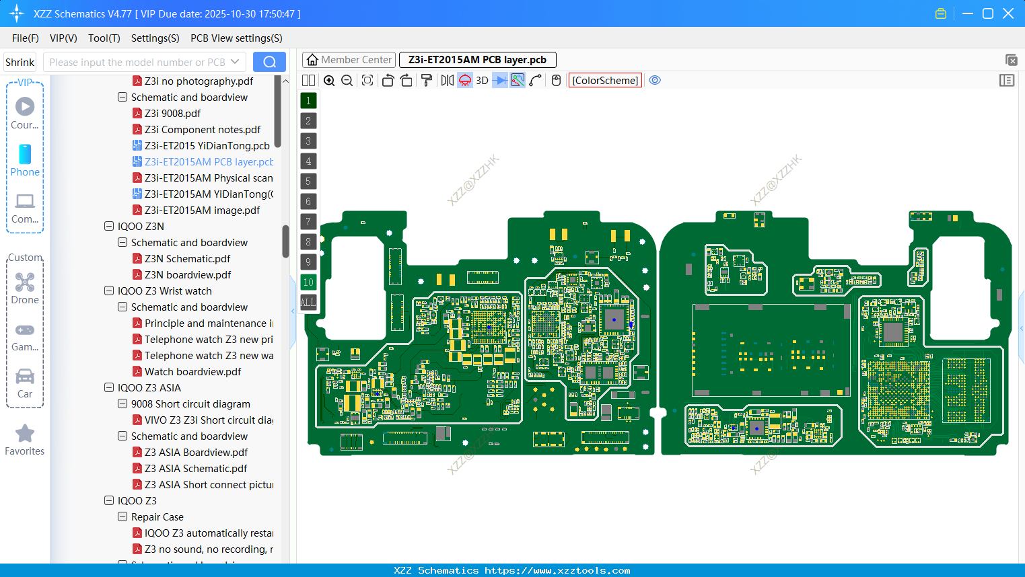This screenshot has width=1025, height=577.
Task: Show all layers with the ALL button
Action: [x=308, y=303]
